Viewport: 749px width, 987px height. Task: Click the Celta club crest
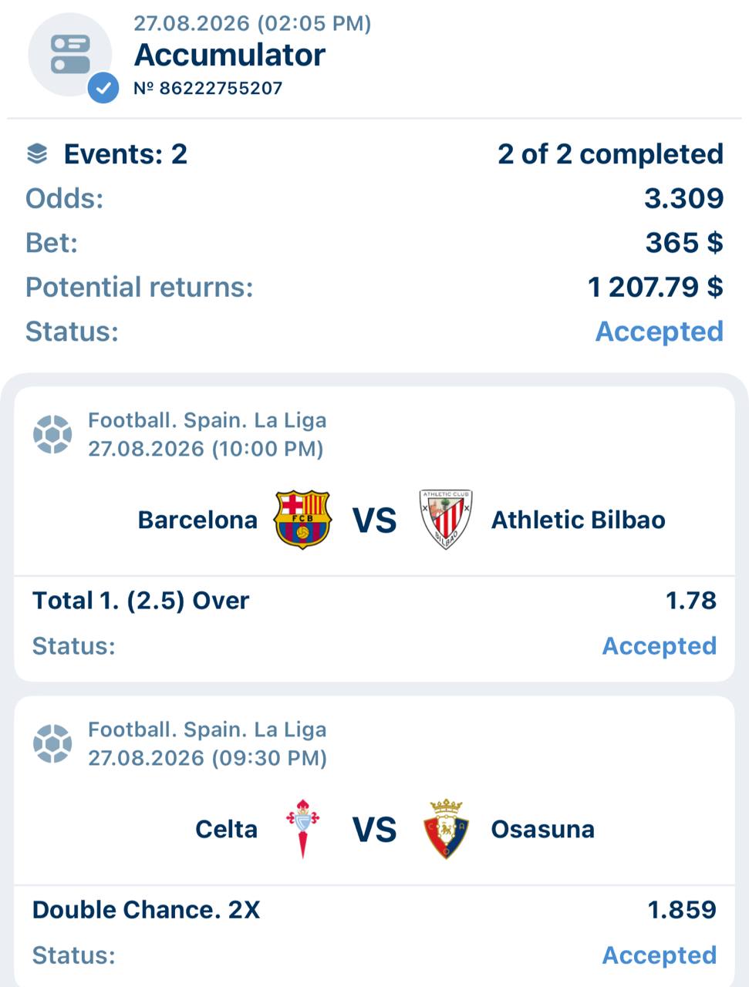tap(302, 829)
